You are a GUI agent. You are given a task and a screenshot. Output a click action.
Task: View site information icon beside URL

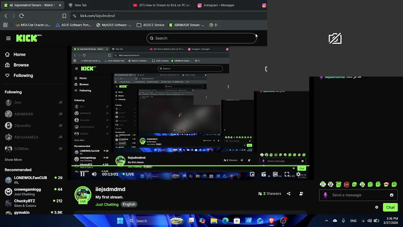[74, 16]
